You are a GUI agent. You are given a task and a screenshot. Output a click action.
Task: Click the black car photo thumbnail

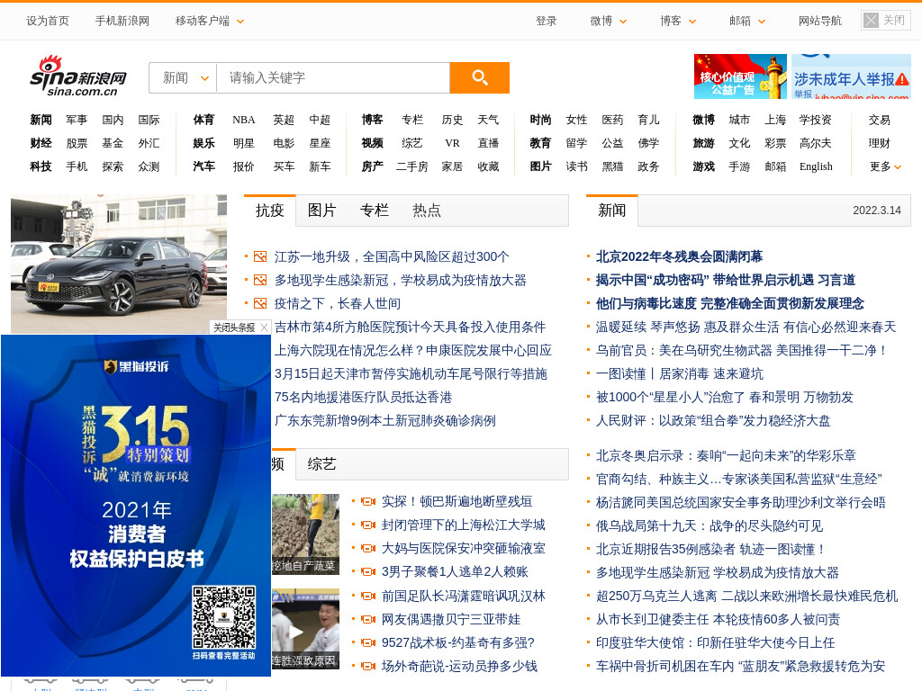[119, 265]
